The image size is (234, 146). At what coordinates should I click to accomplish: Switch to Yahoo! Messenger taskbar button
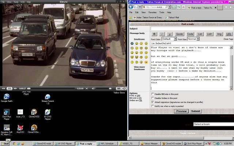click(150, 143)
